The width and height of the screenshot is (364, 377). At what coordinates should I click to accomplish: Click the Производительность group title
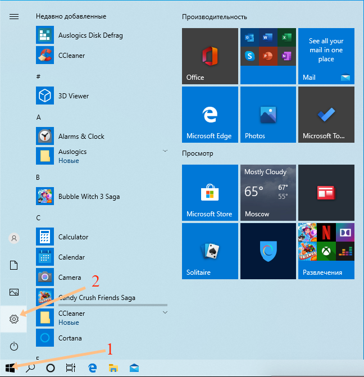[215, 17]
